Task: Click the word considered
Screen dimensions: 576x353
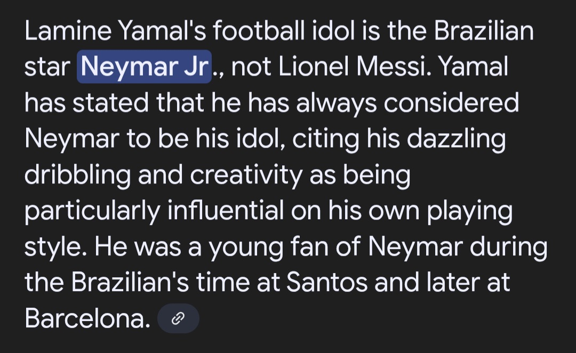Action: pyautogui.click(x=452, y=102)
